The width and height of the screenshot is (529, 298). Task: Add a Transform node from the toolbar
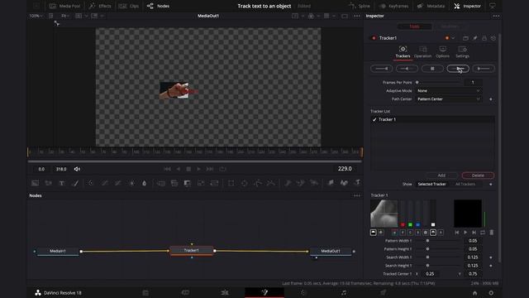(214, 183)
